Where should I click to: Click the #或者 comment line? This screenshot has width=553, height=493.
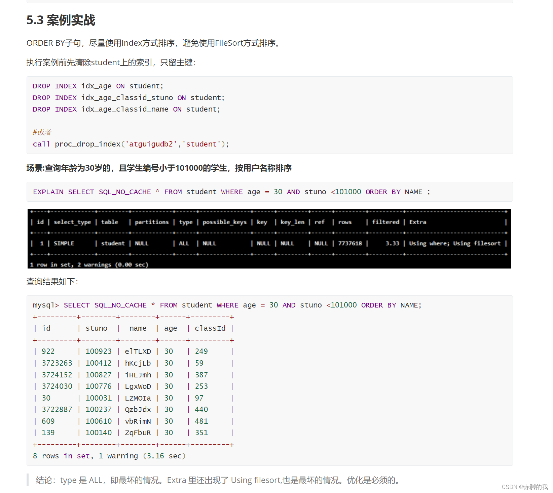point(42,132)
